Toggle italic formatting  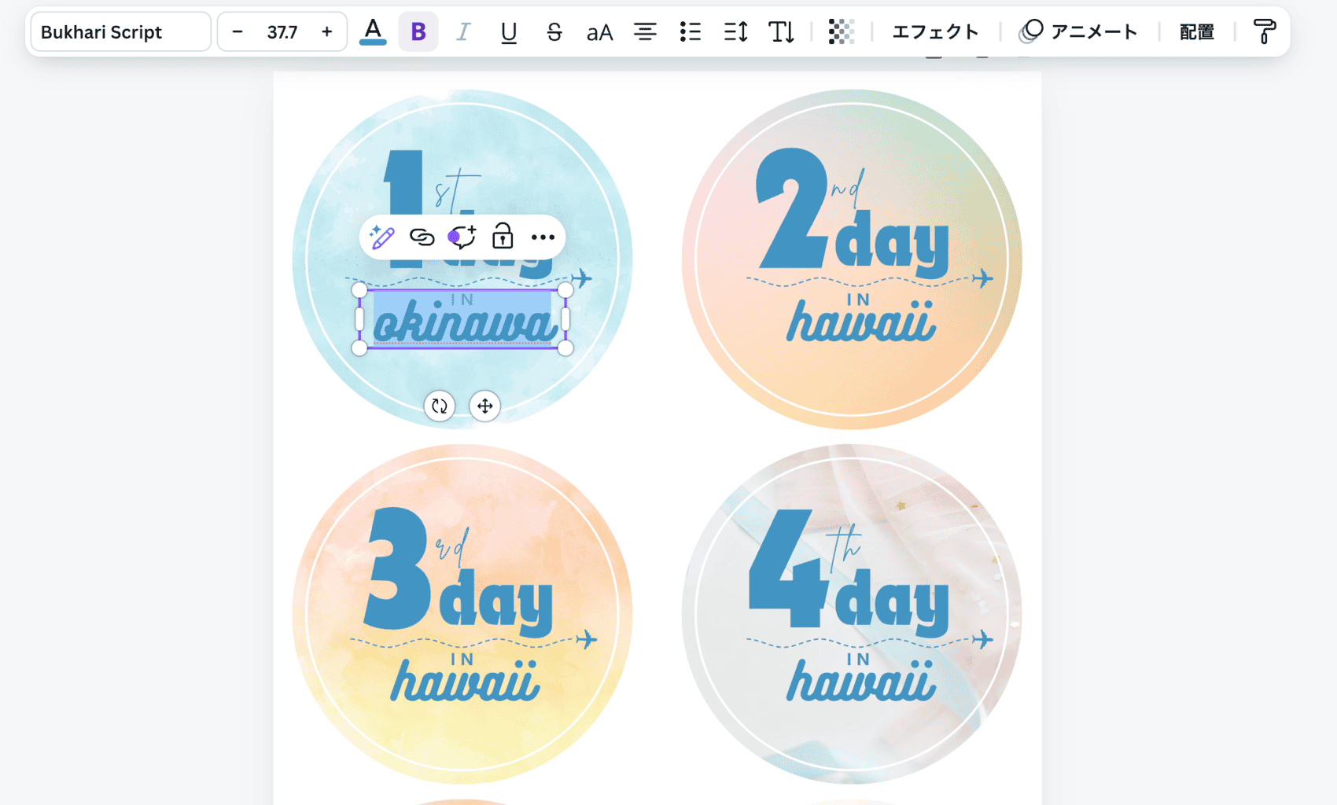(x=463, y=32)
